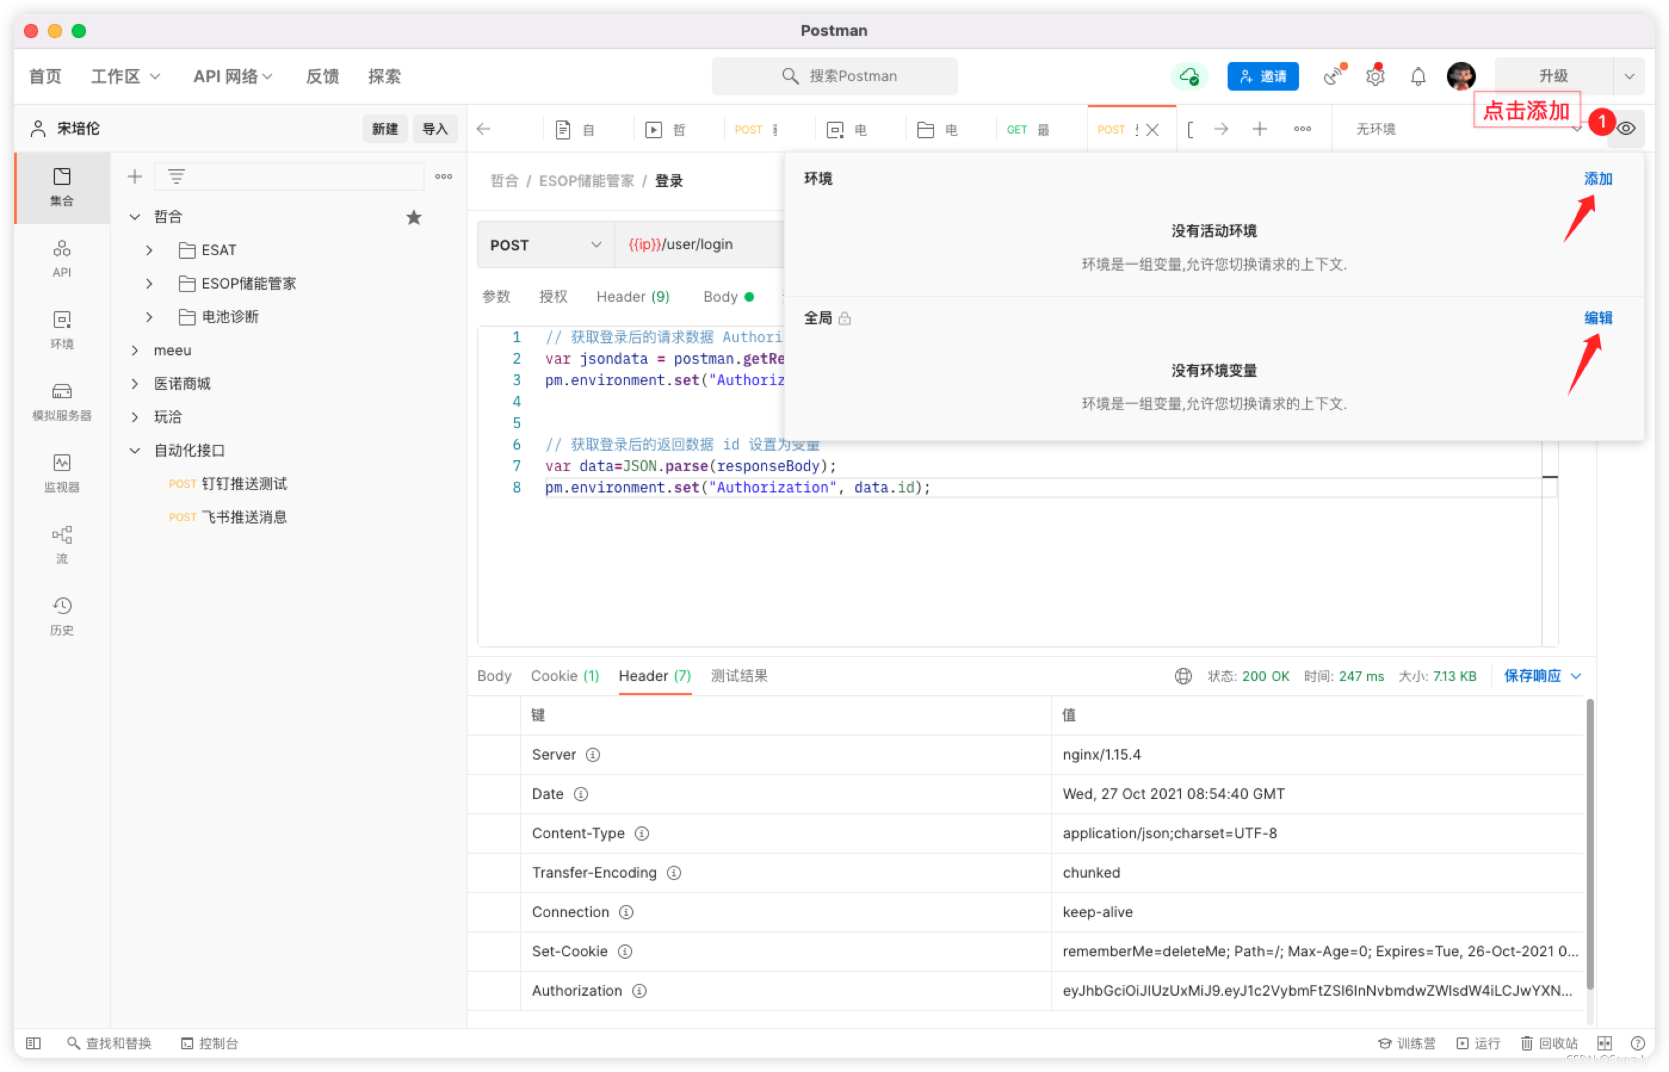The height and width of the screenshot is (1072, 1669).
Task: Toggle the environment quick-look eye icon
Action: tap(1625, 129)
